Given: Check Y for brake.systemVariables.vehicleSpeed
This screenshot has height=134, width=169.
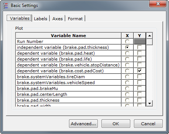Looking at the screenshot, I should [139, 82].
